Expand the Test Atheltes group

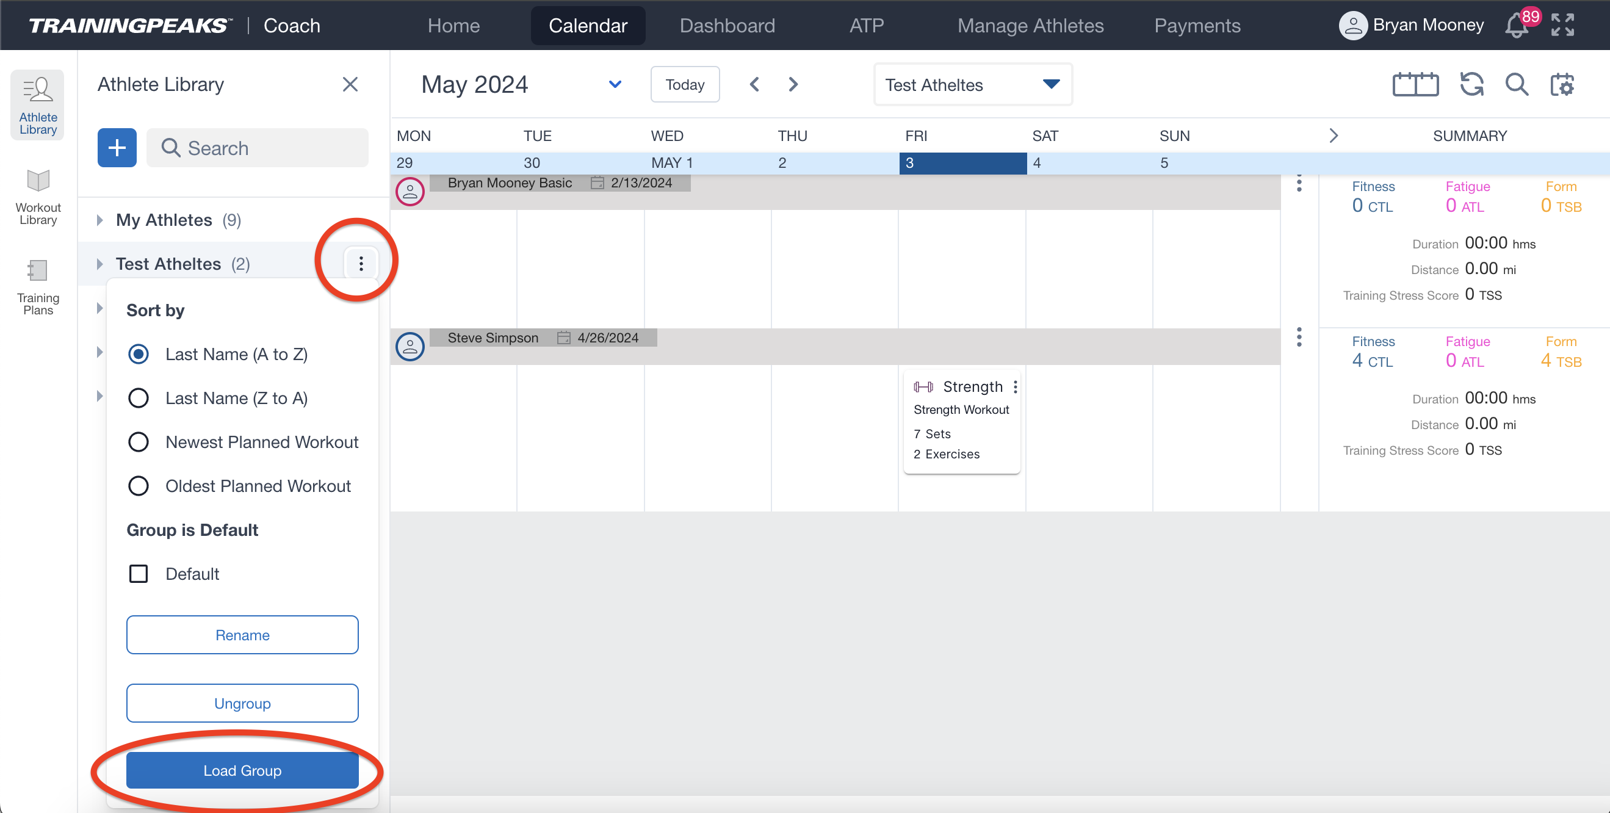pyautogui.click(x=99, y=264)
